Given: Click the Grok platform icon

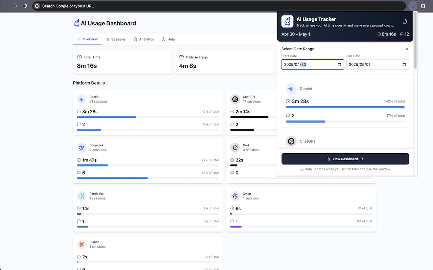Looking at the screenshot, I should pyautogui.click(x=235, y=147).
